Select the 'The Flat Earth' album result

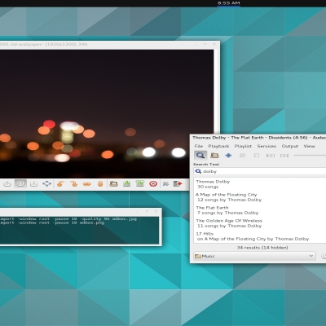(260, 210)
